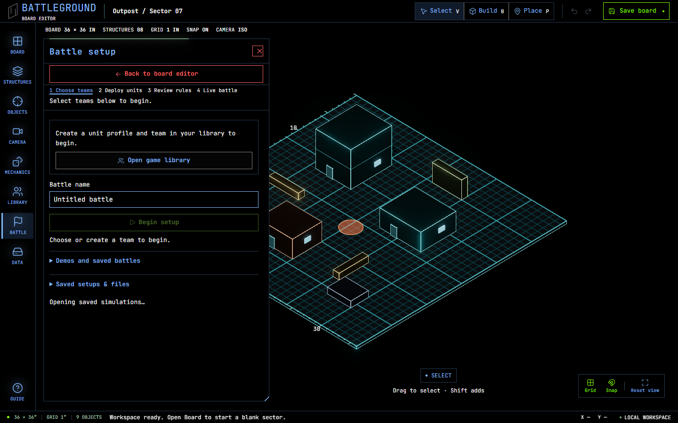Toggle the Grid display button
678x423 pixels.
point(590,386)
